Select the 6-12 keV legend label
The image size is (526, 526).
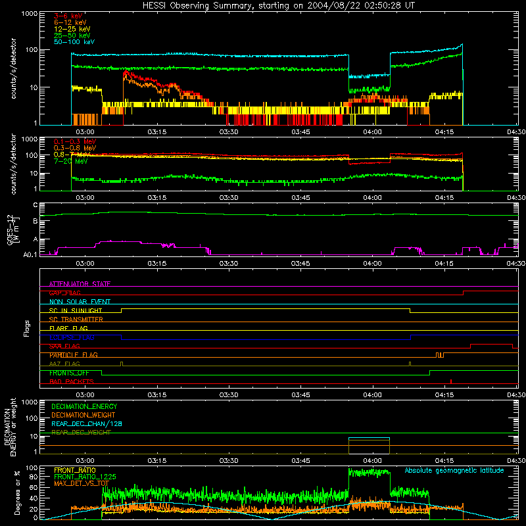click(x=70, y=22)
